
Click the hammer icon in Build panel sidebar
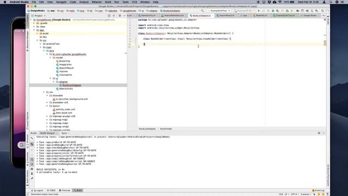(x=32, y=138)
